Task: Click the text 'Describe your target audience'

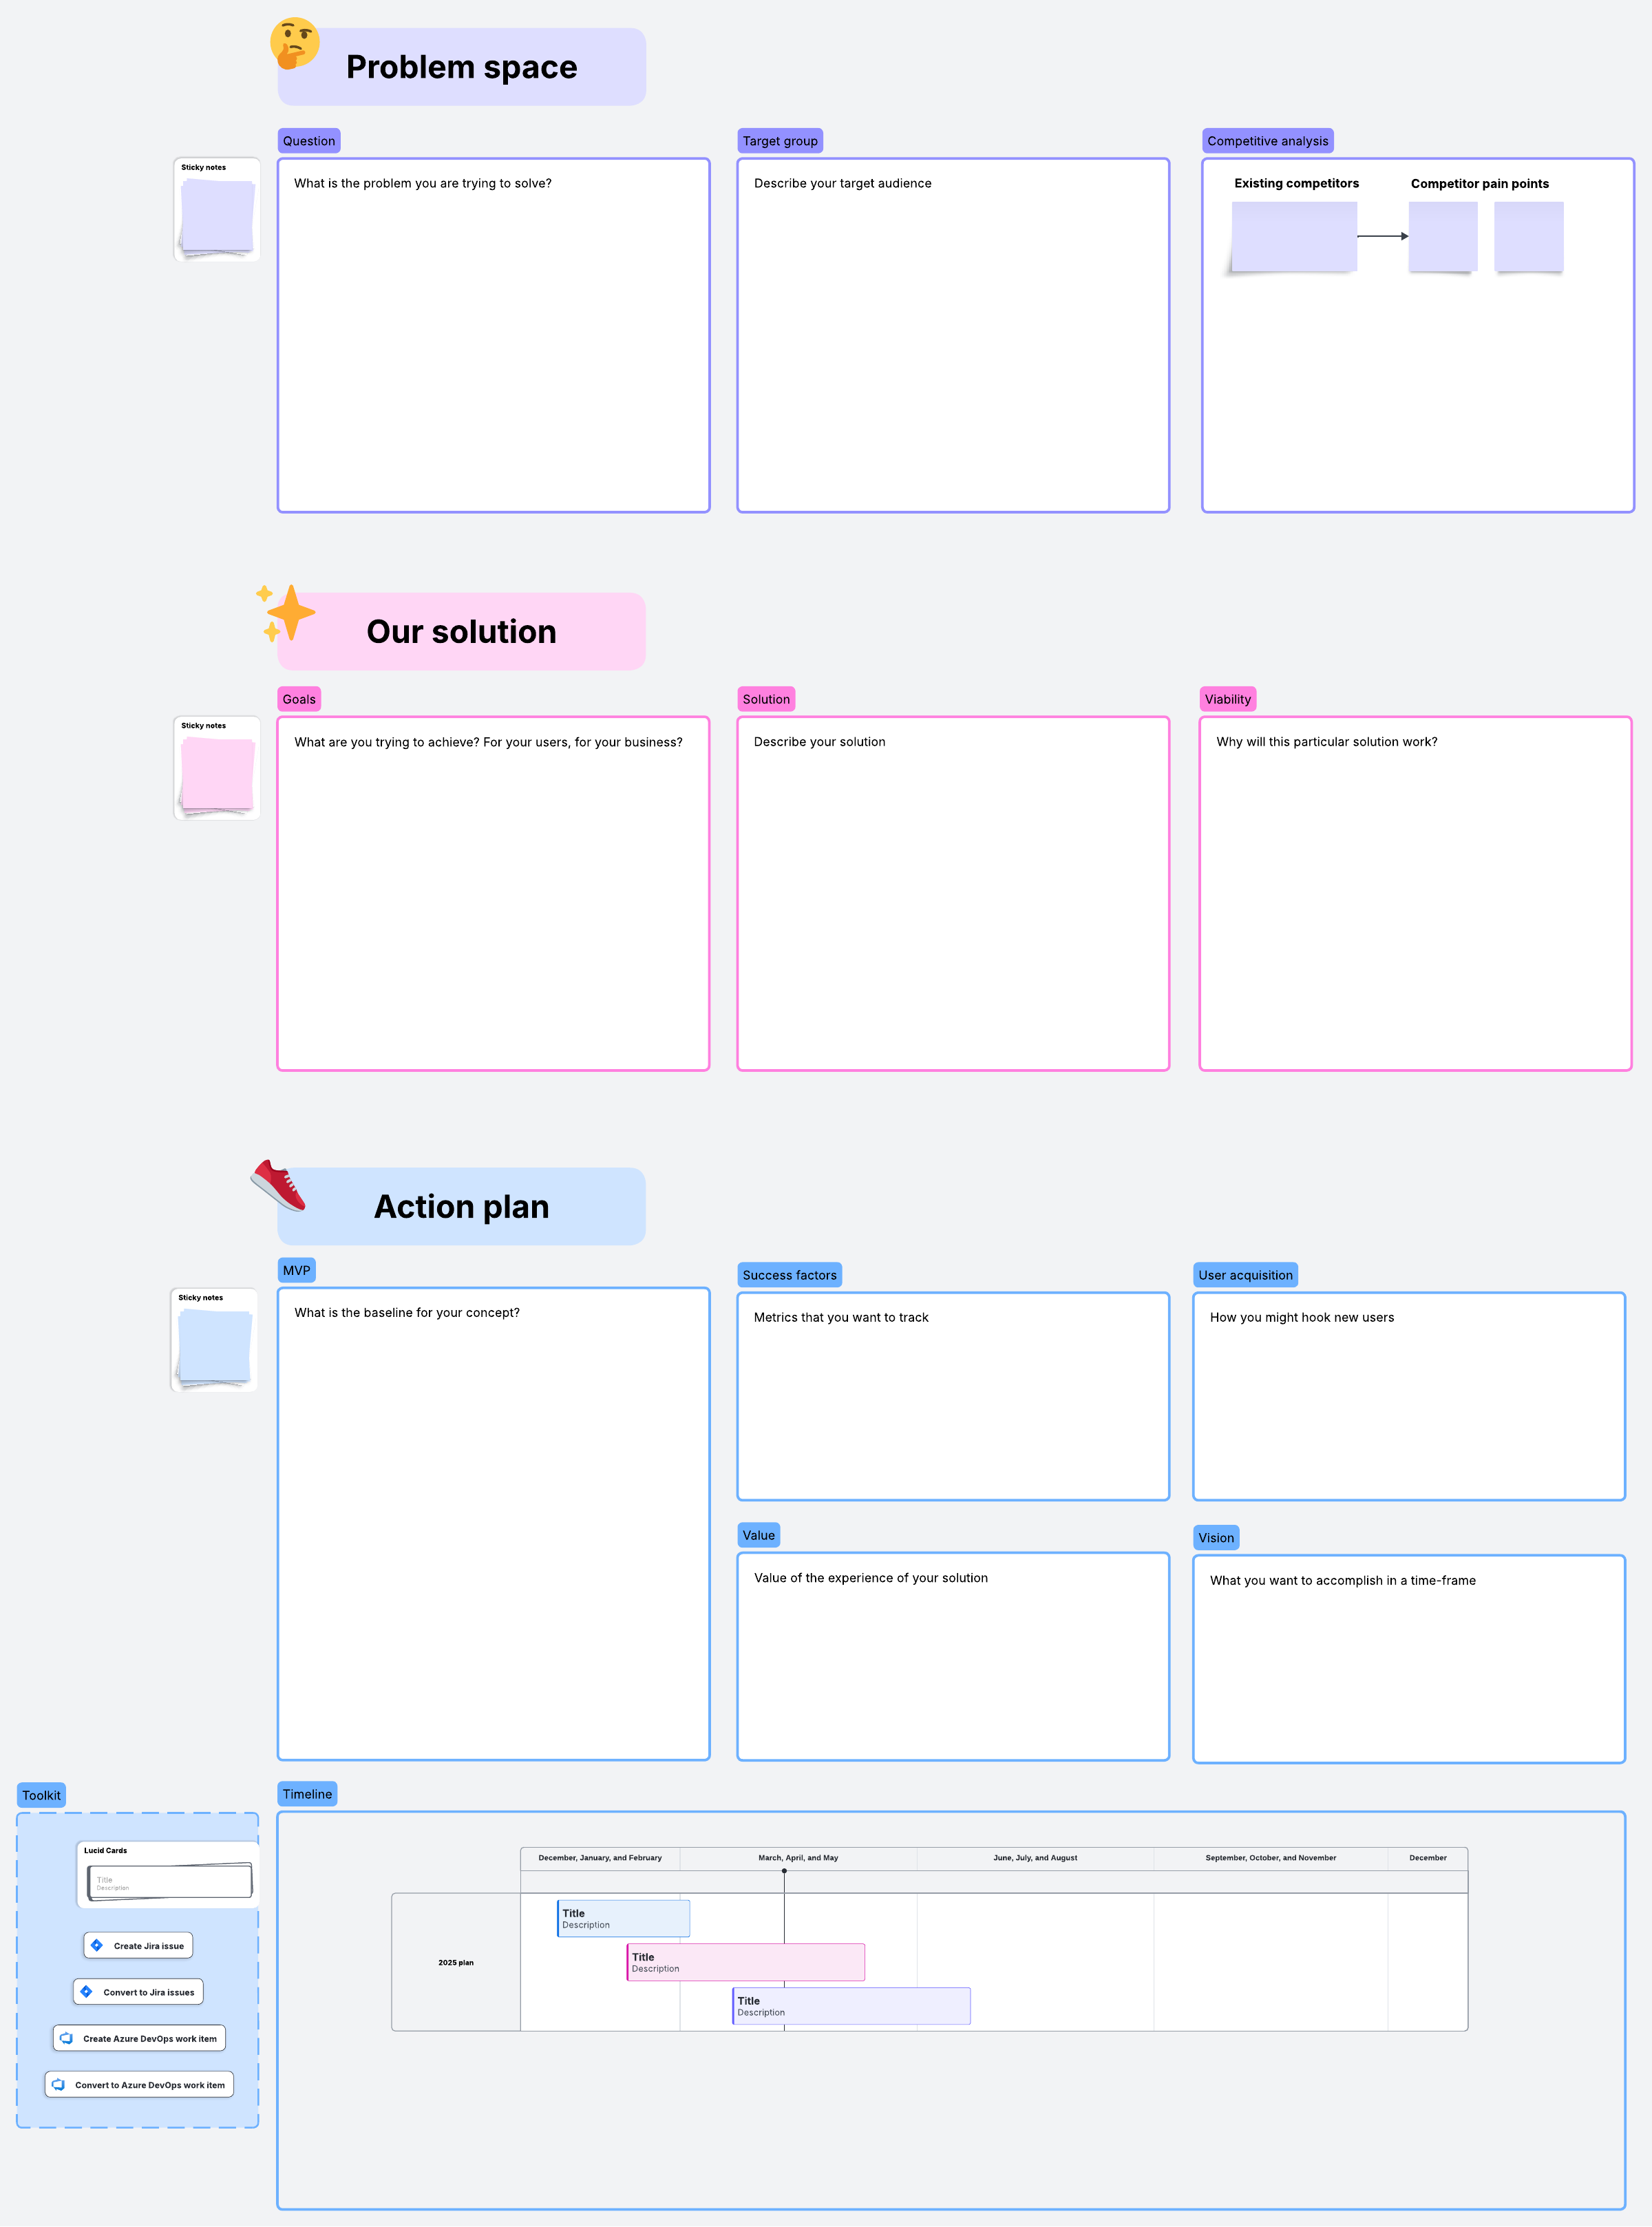Action: click(x=842, y=183)
